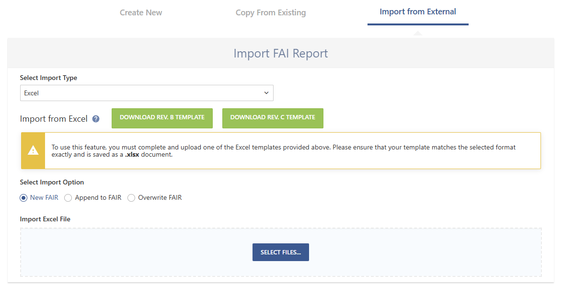Click the Select Files button
This screenshot has height=286, width=563.
(x=281, y=252)
